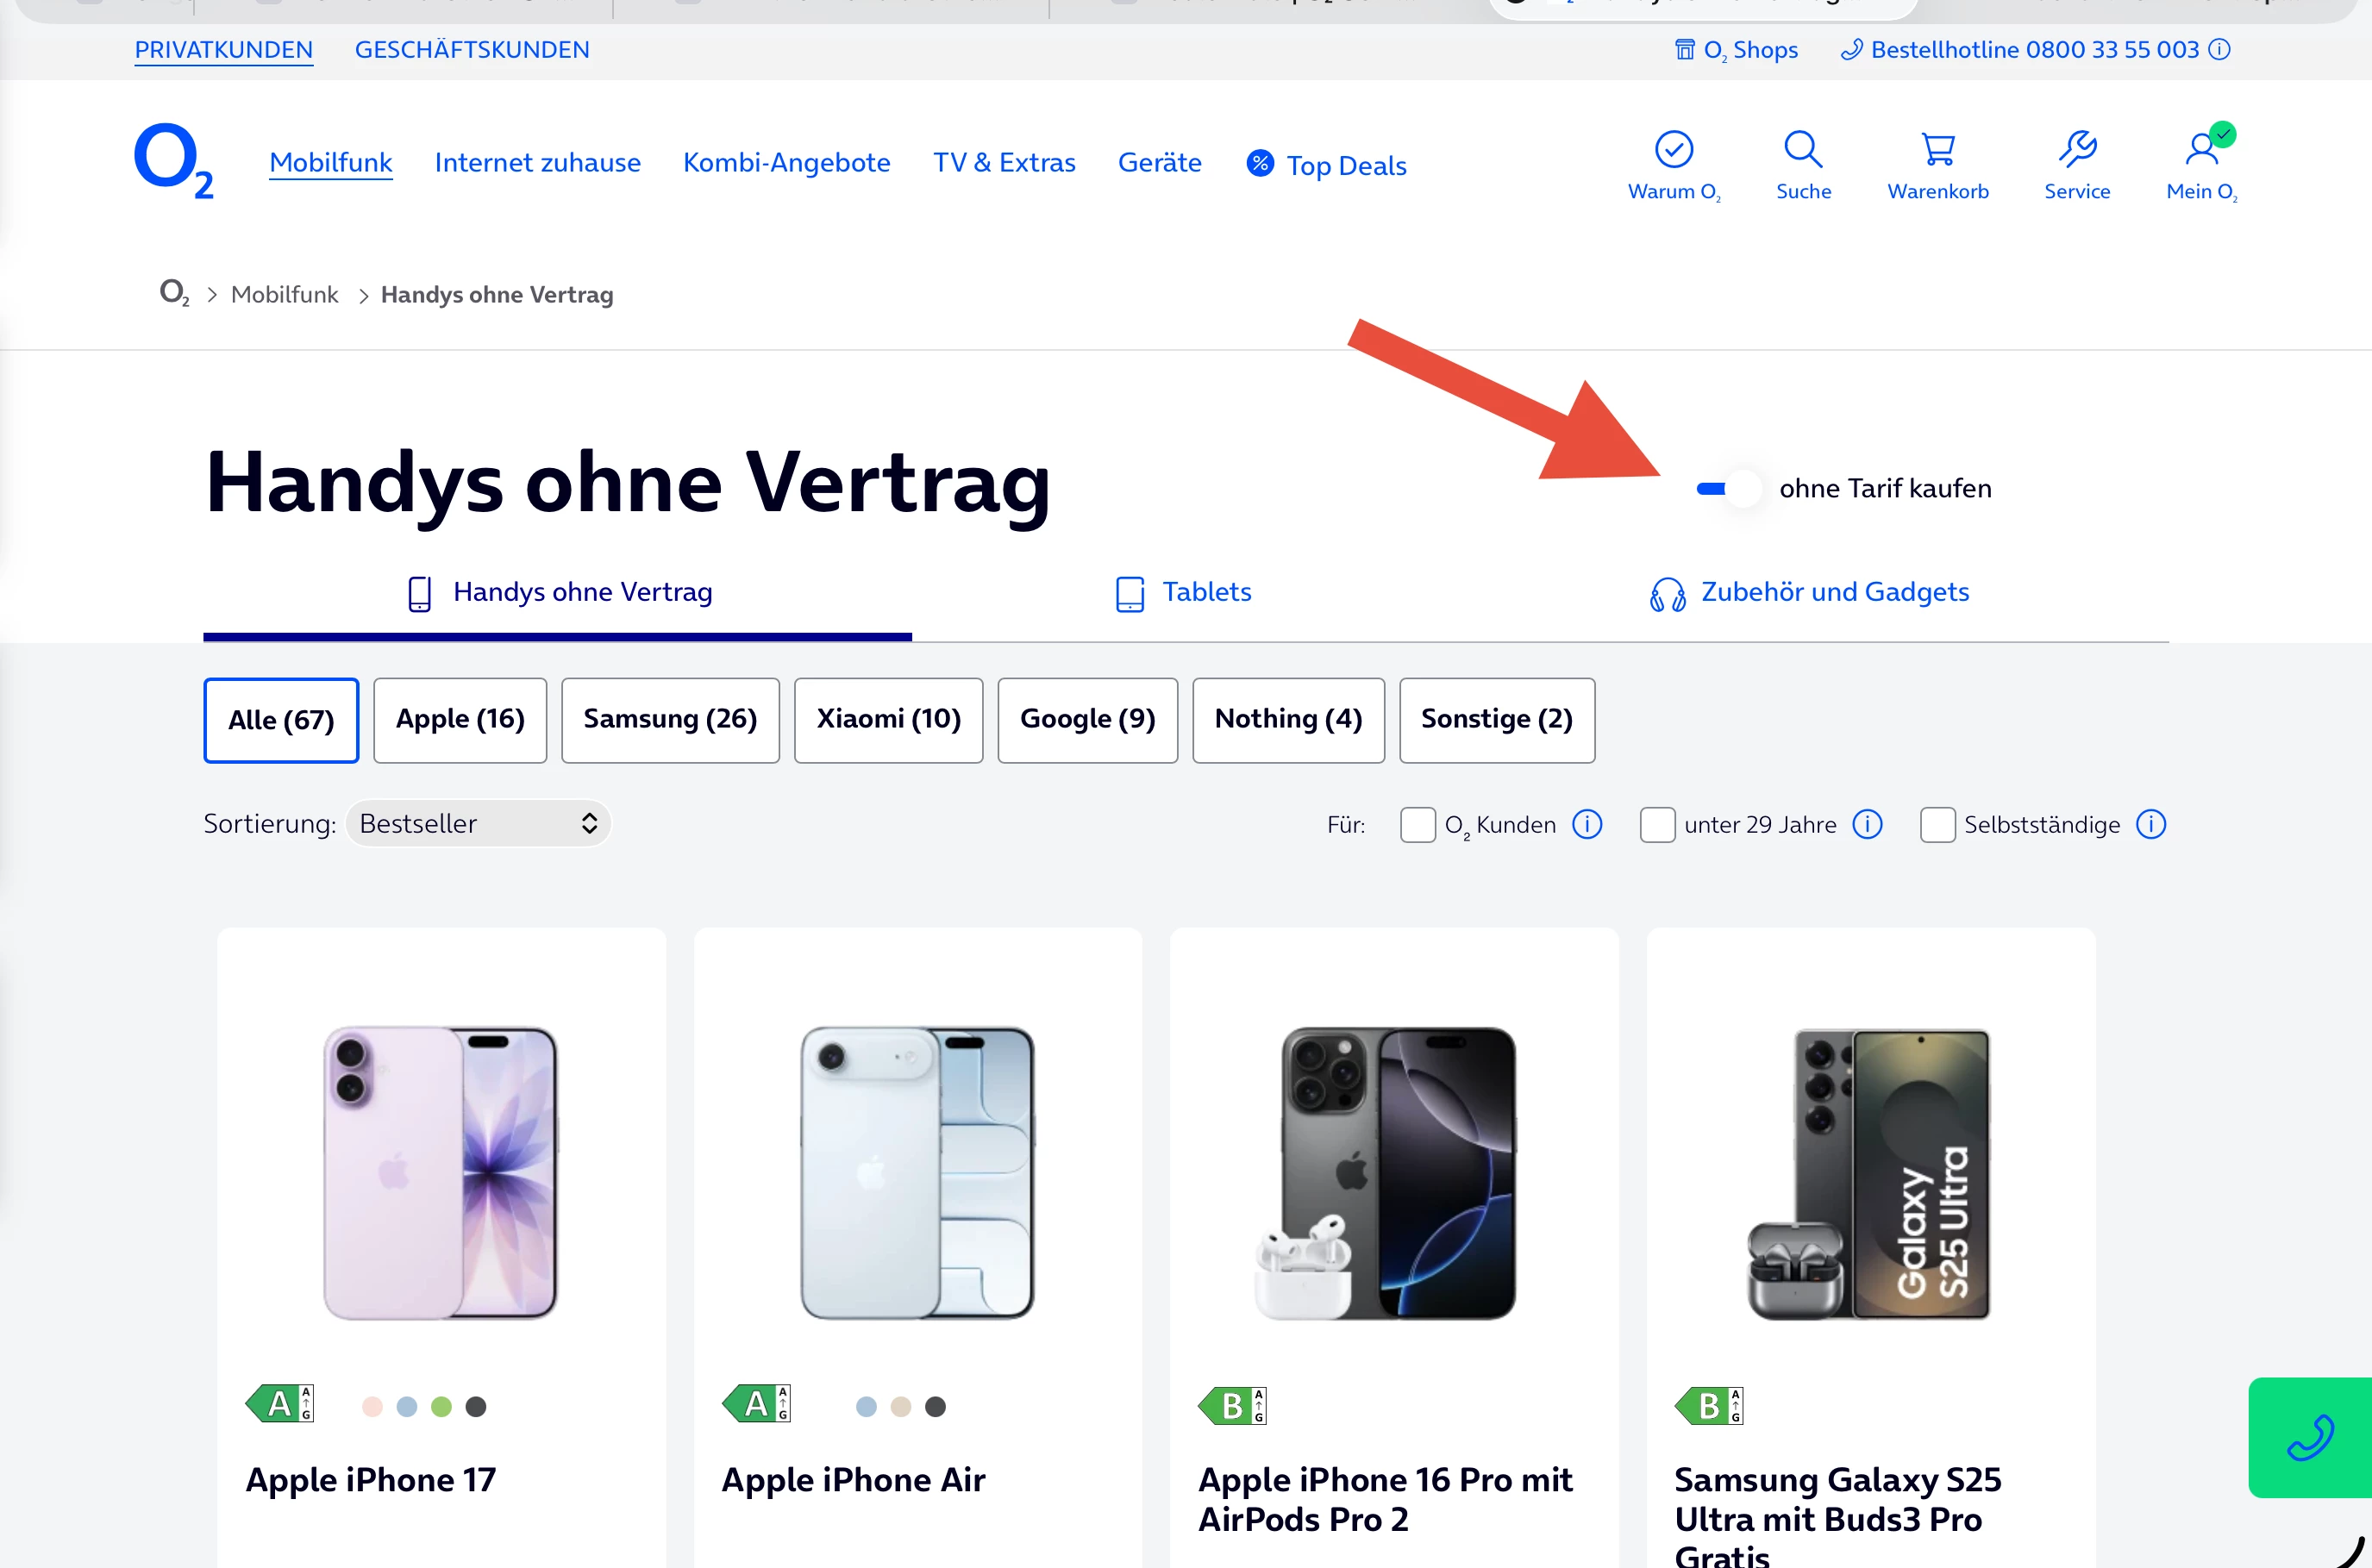Viewport: 2372px width, 1568px height.
Task: Toggle the ohne Tarif kaufen switch
Action: click(1728, 488)
